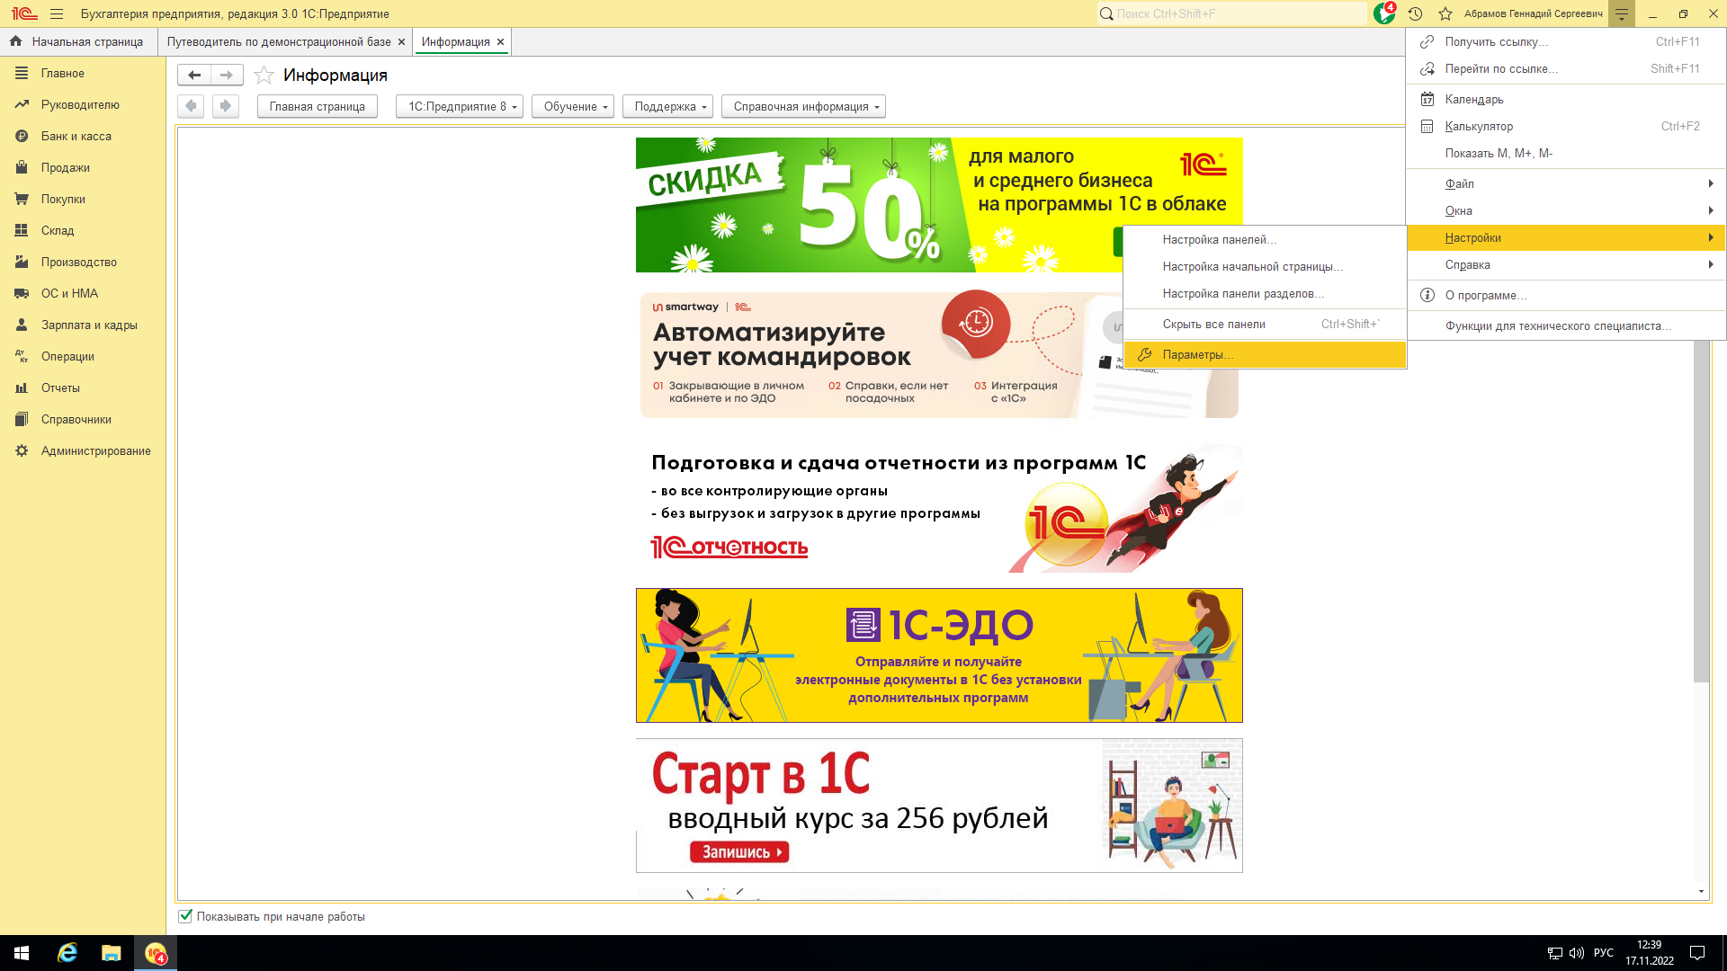Switch to the Начальная страница tab
The image size is (1727, 971).
[x=78, y=42]
